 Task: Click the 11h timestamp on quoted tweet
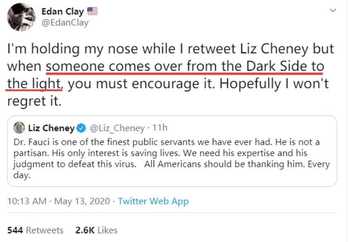tap(160, 128)
